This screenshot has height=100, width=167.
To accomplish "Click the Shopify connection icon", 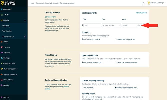I will [x=2, y=74].
